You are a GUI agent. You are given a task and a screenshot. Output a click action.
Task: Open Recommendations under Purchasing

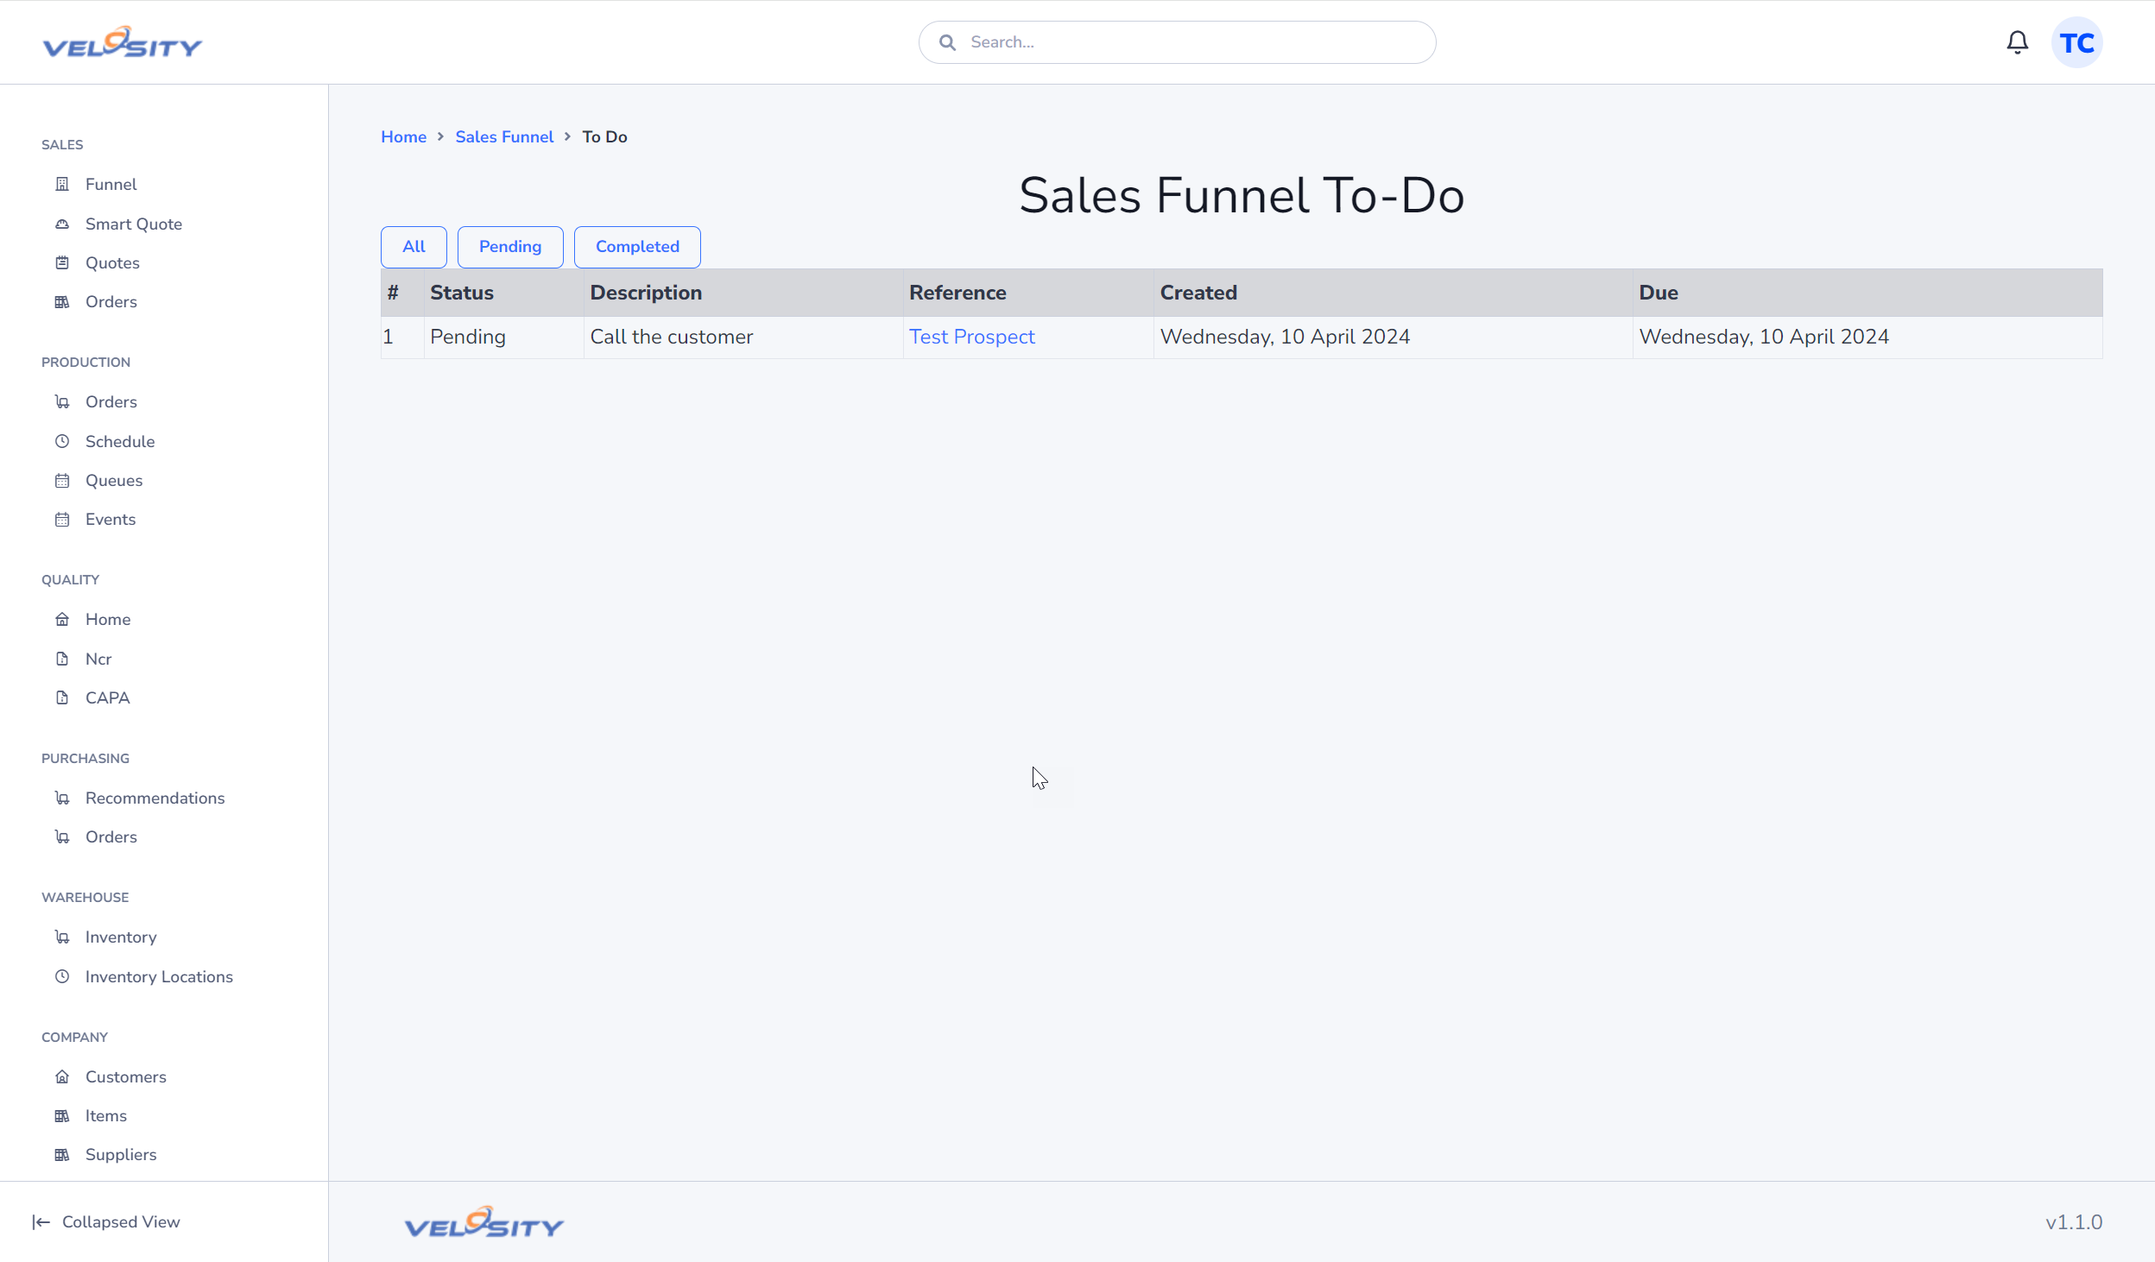tap(155, 798)
